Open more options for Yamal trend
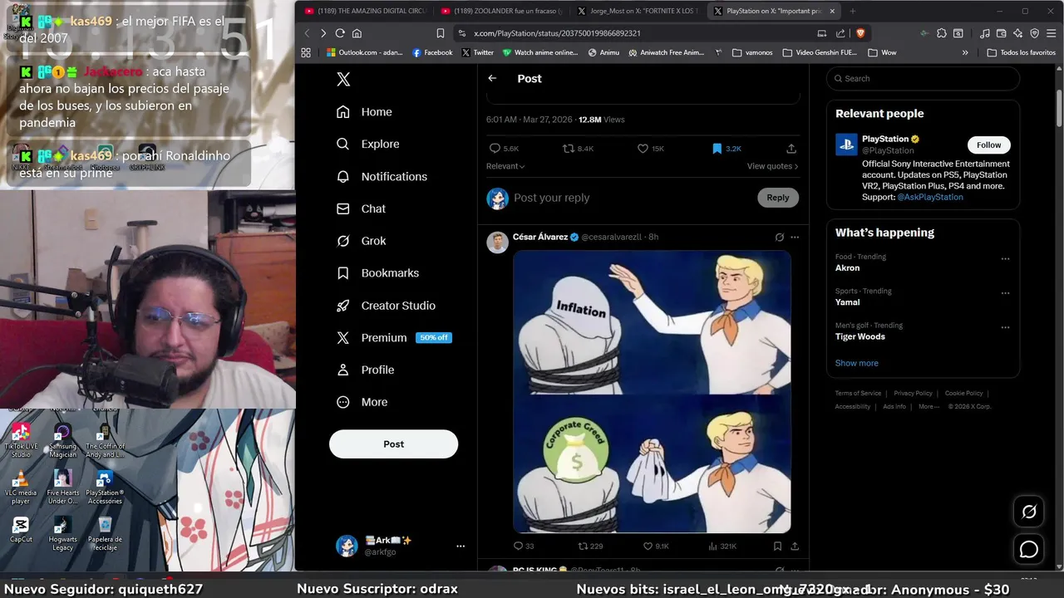The width and height of the screenshot is (1064, 598). 1005,293
